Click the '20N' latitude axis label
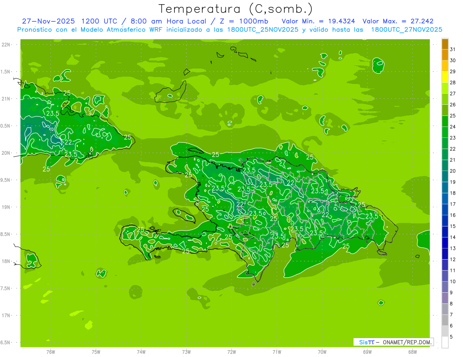 [6, 153]
